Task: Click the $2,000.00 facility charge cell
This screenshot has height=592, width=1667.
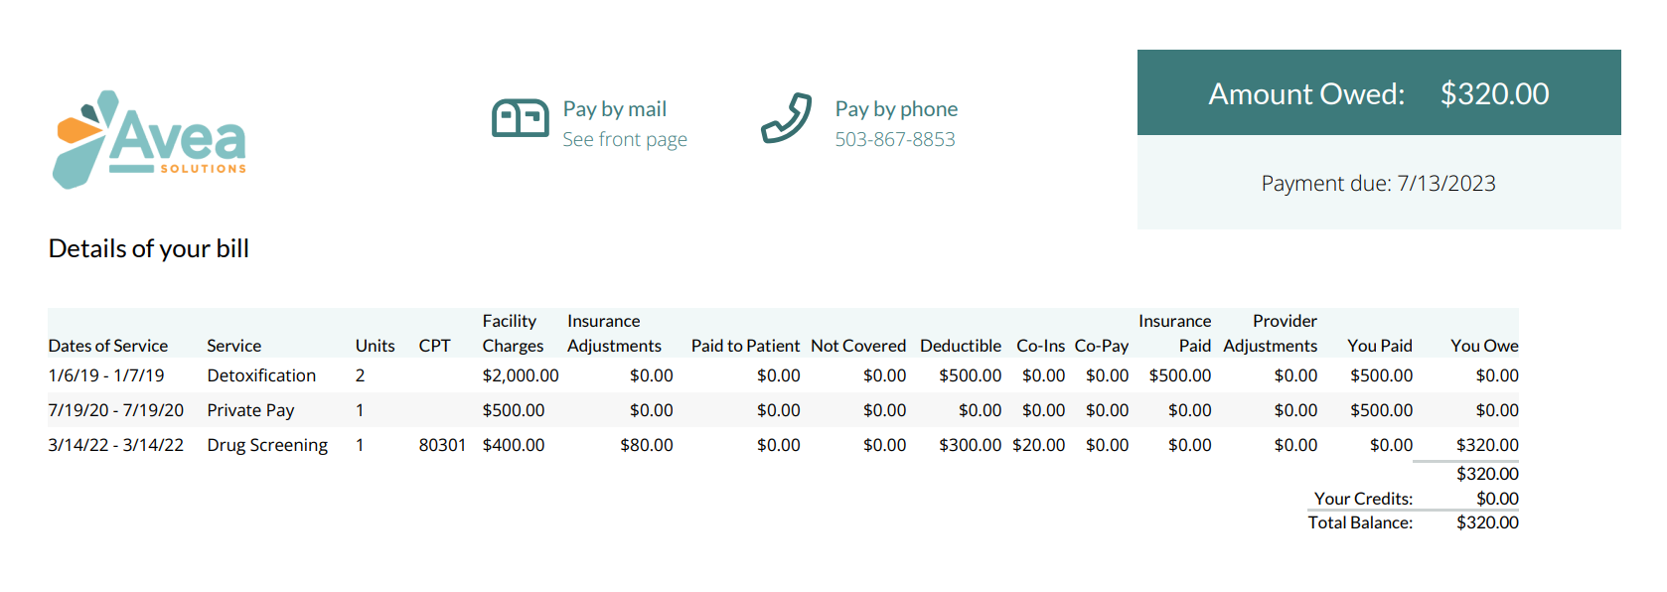Action: click(521, 375)
